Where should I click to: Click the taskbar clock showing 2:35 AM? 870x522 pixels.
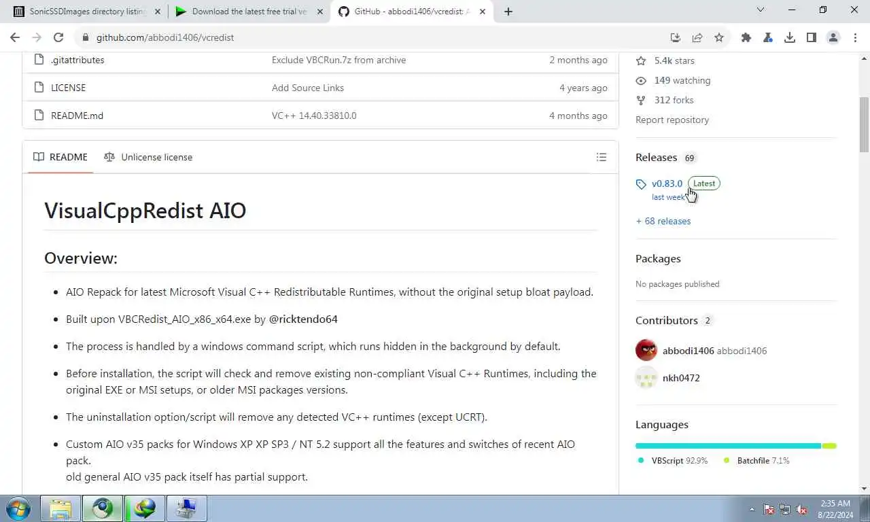835,509
